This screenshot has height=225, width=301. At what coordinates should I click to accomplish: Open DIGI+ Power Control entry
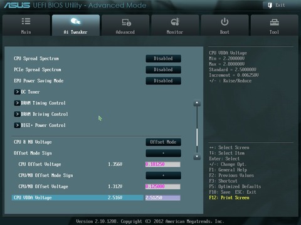(x=43, y=125)
